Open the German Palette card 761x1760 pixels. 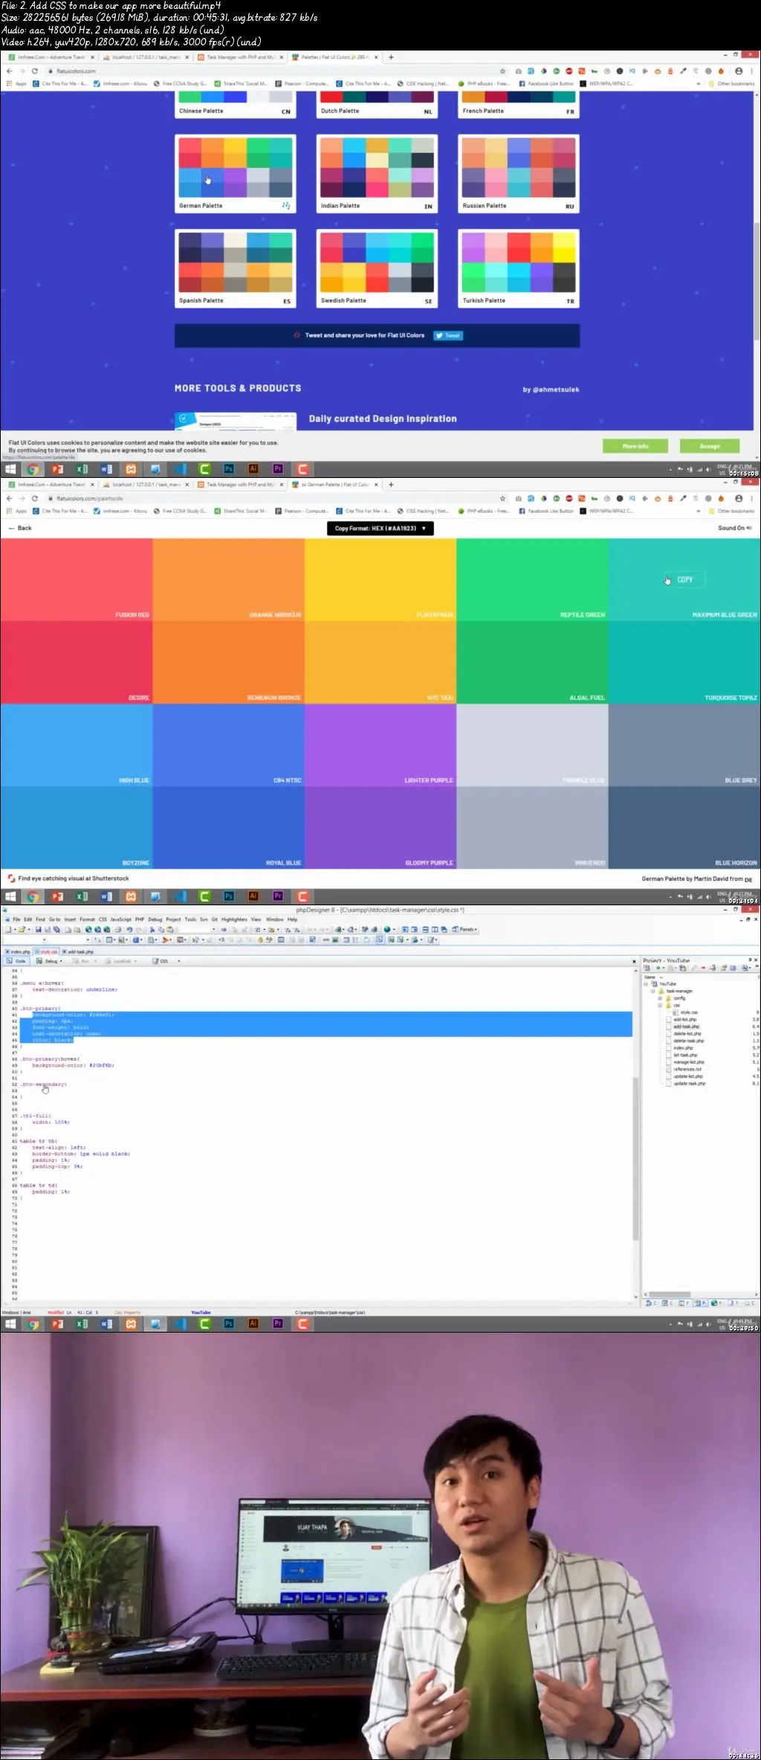coord(236,174)
